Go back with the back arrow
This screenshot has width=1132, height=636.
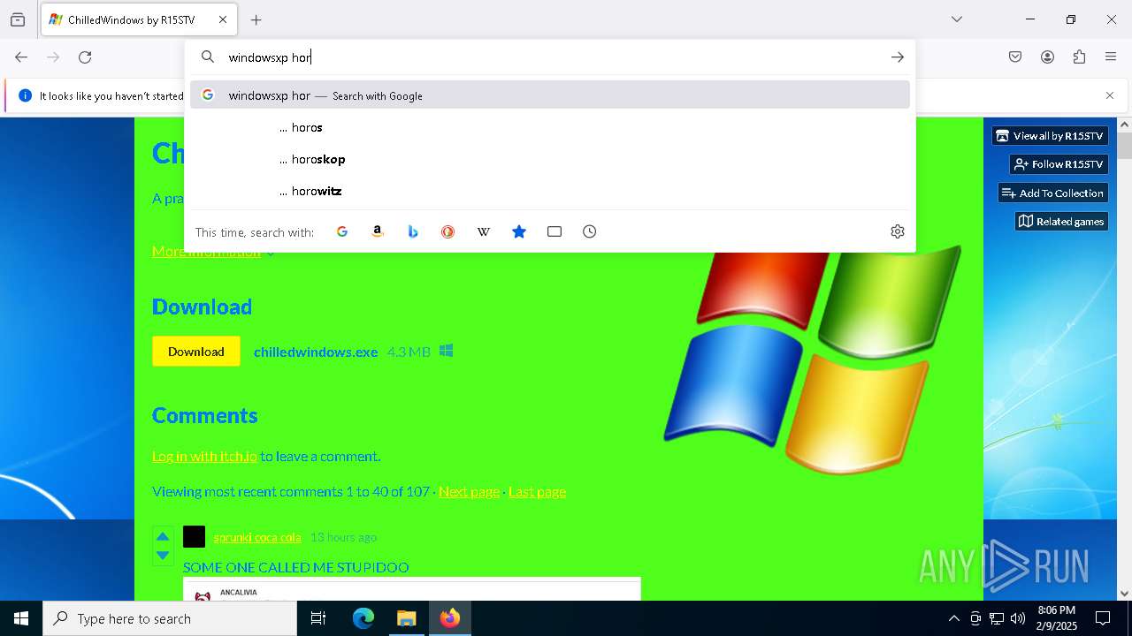point(21,57)
